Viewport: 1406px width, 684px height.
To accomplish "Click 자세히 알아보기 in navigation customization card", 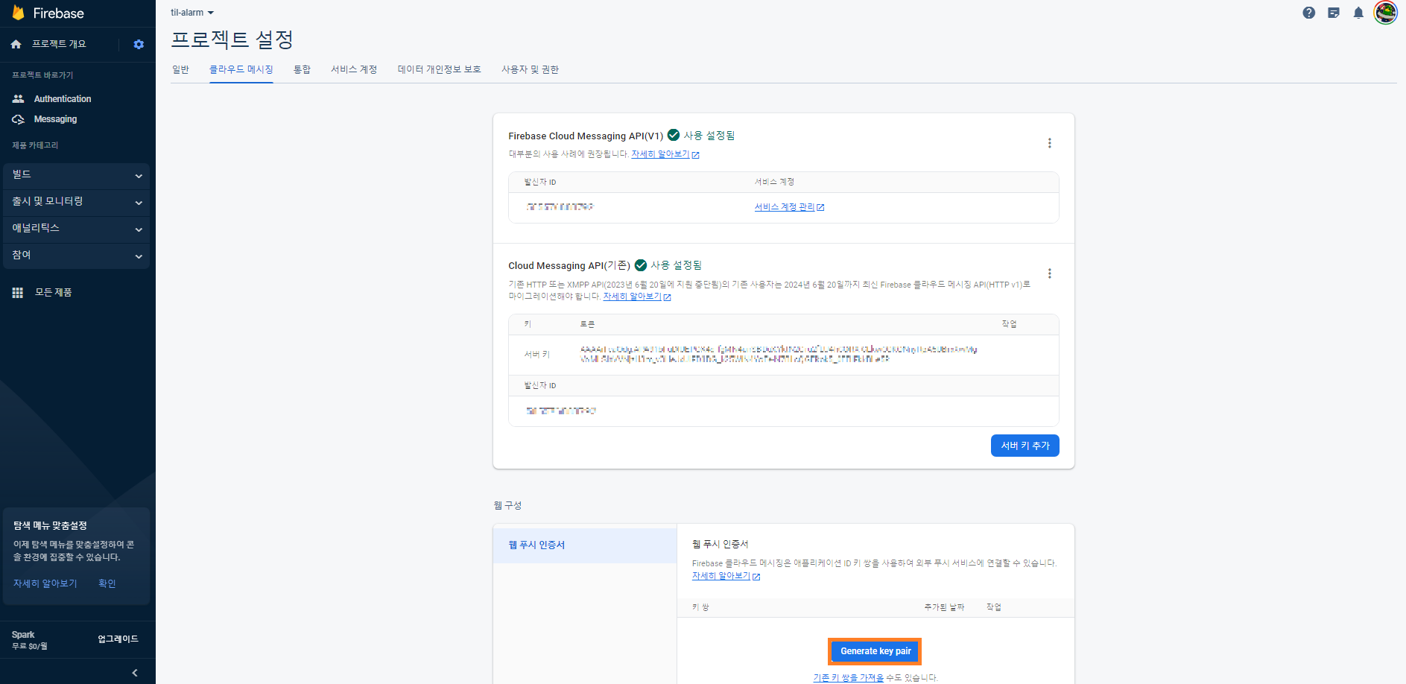I will pos(45,583).
